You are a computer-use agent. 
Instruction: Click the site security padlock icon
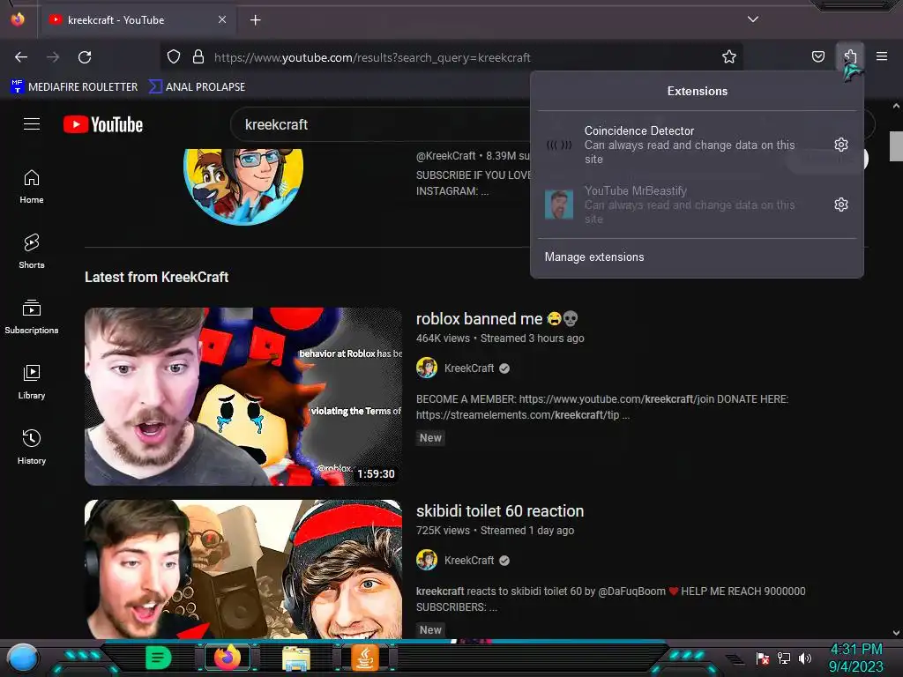tap(198, 57)
